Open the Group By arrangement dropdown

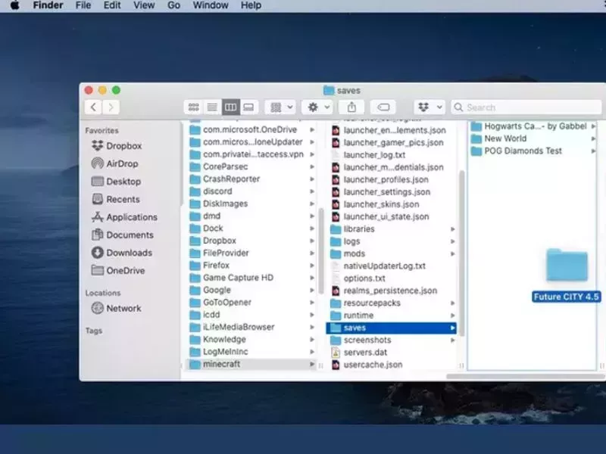[x=280, y=107]
